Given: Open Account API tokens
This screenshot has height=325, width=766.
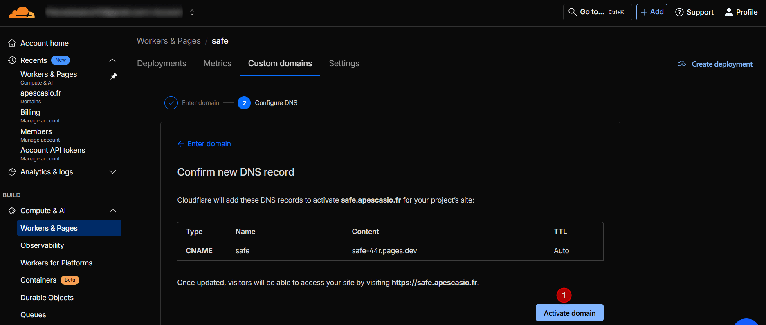Looking at the screenshot, I should (x=53, y=150).
